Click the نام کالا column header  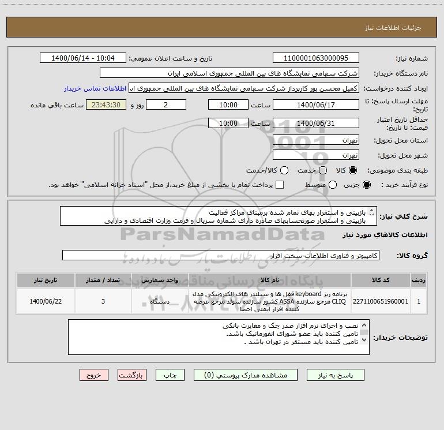point(270,280)
